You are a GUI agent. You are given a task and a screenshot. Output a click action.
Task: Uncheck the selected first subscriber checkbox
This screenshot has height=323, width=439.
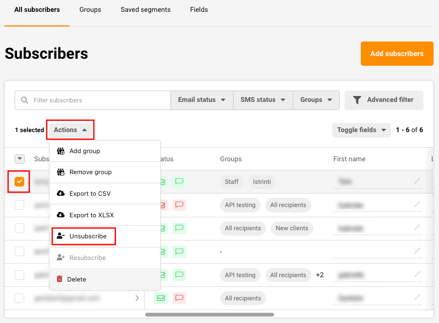pyautogui.click(x=19, y=182)
